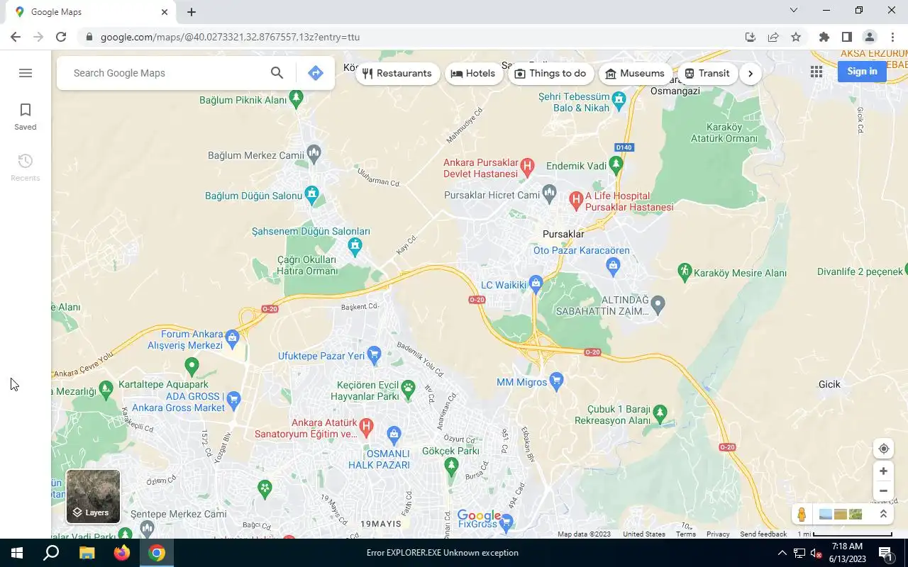The image size is (908, 567).
Task: Open a new browser tab
Action: (x=192, y=12)
